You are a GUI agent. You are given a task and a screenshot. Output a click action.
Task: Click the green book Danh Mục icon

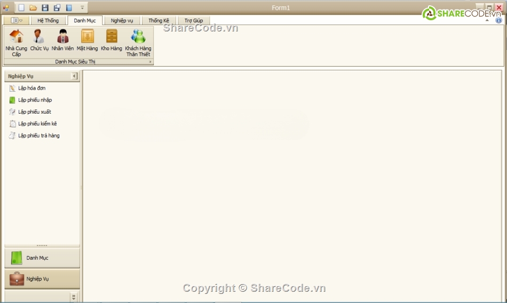coord(17,258)
